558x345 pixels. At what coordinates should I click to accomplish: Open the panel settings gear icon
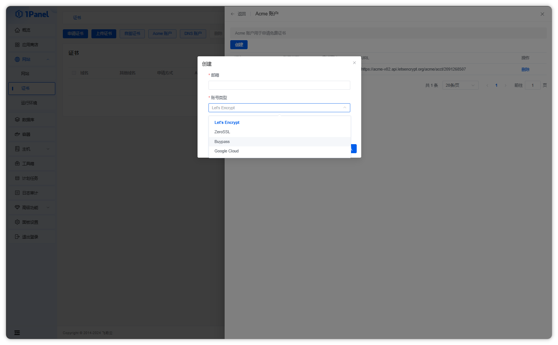click(x=17, y=222)
